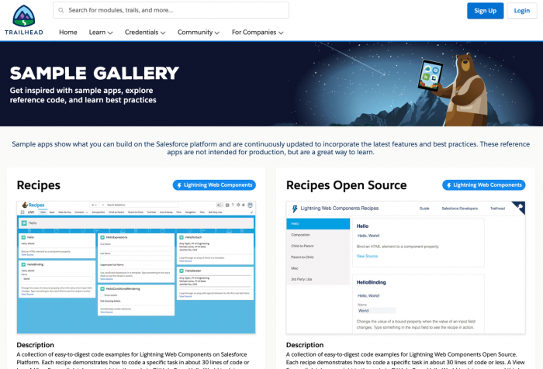Image resolution: width=543 pixels, height=369 pixels.
Task: Click the intro paragraph beginning 'Sample apps show'
Action: coord(271,148)
